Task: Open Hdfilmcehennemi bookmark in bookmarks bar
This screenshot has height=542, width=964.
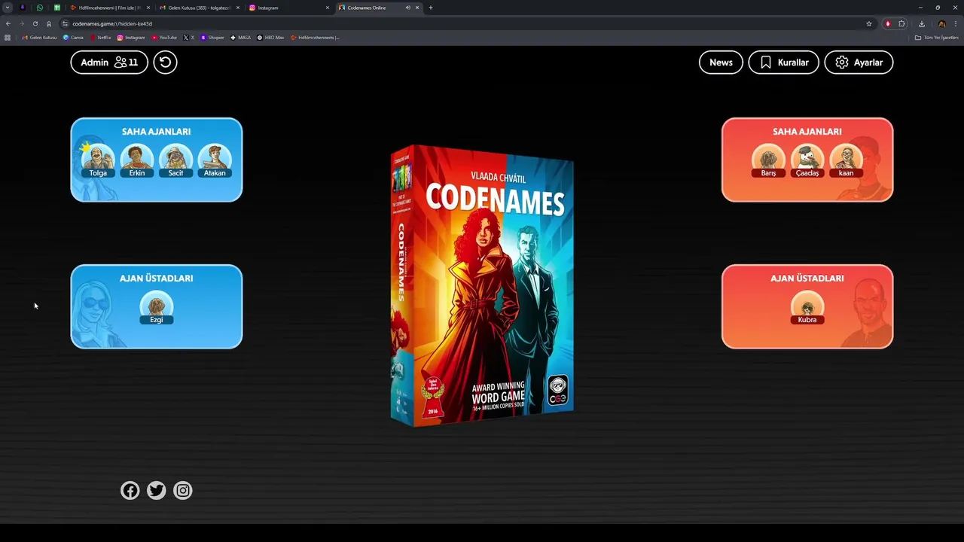Action: pos(315,37)
